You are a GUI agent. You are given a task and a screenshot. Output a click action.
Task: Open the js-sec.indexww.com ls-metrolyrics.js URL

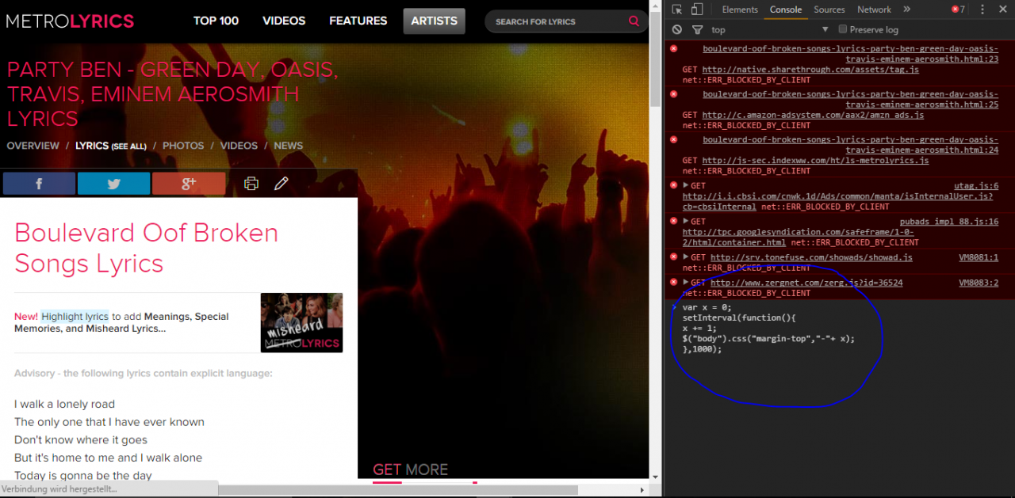point(815,161)
